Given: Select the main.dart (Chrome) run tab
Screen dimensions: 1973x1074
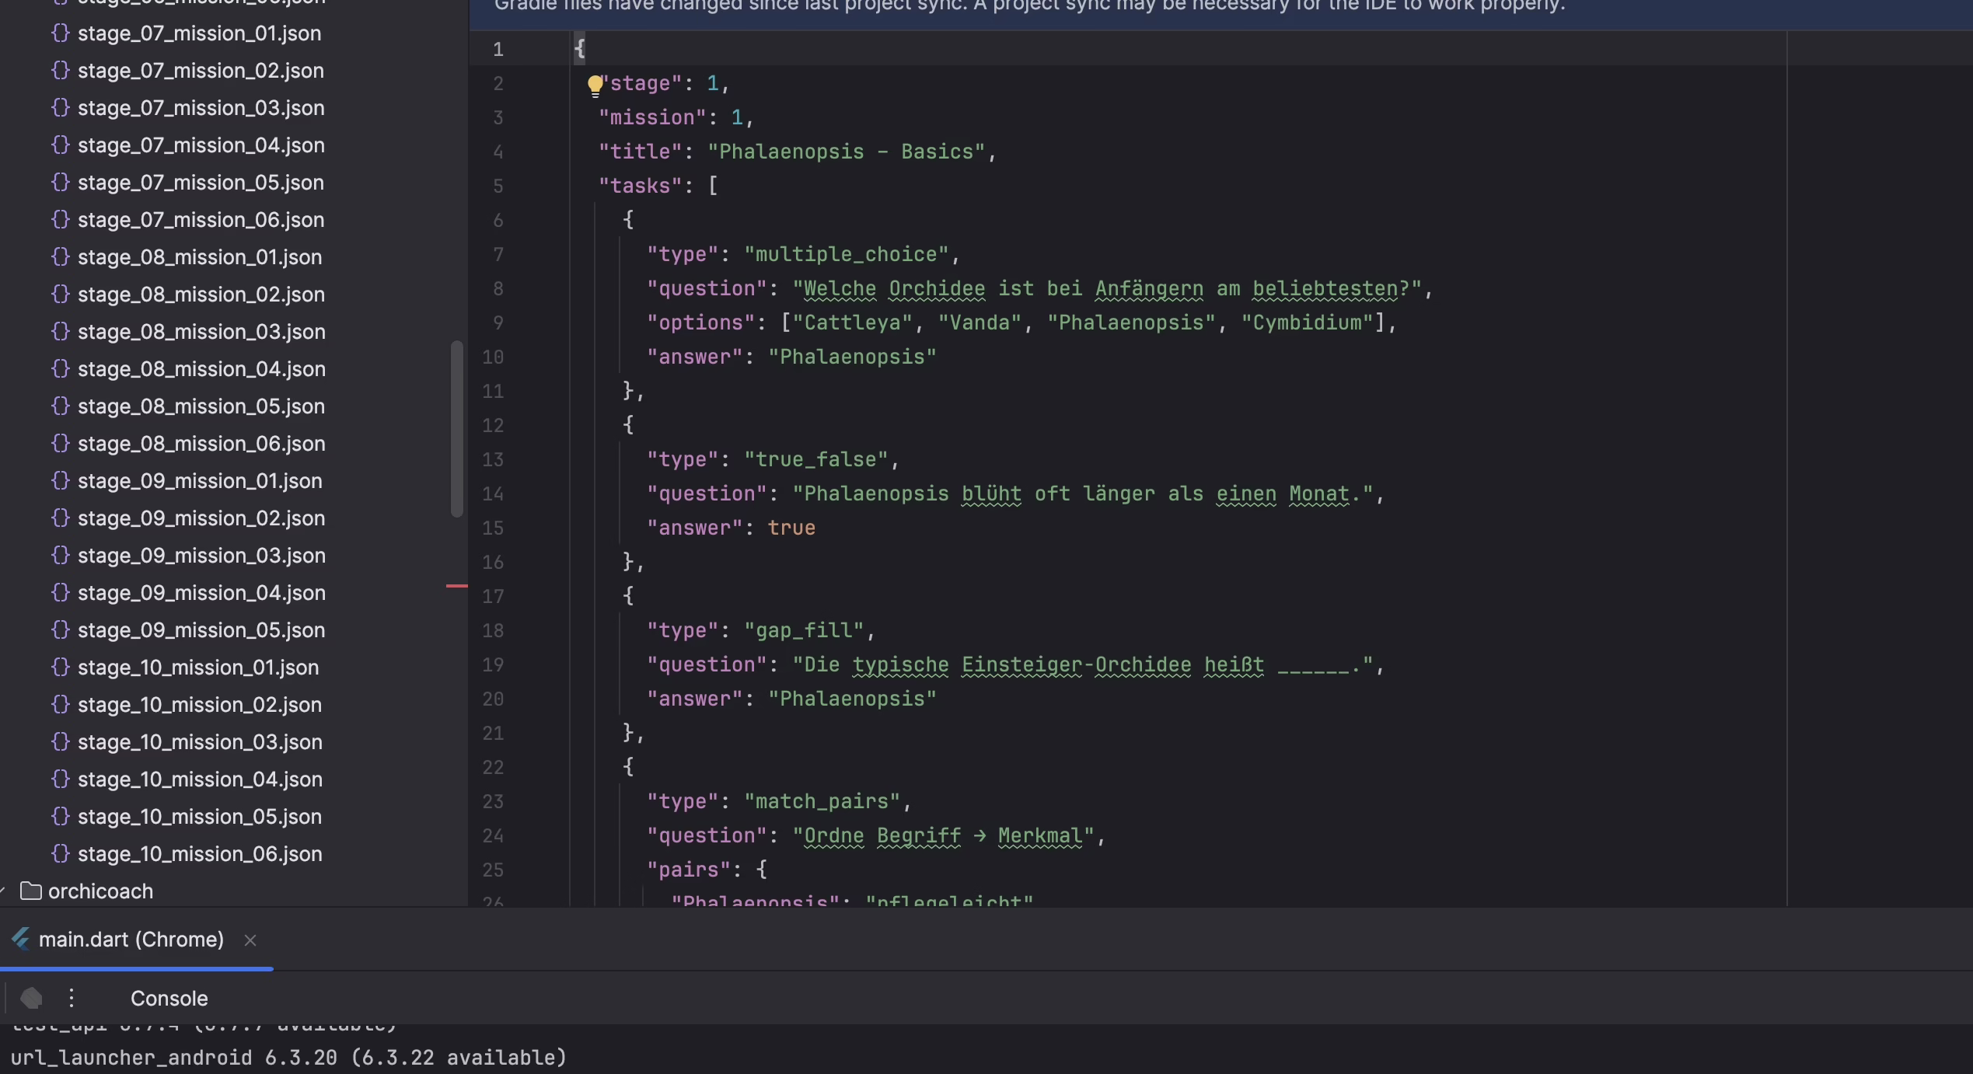Looking at the screenshot, I should (132, 939).
